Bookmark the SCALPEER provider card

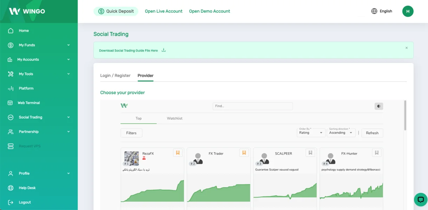[x=310, y=153]
